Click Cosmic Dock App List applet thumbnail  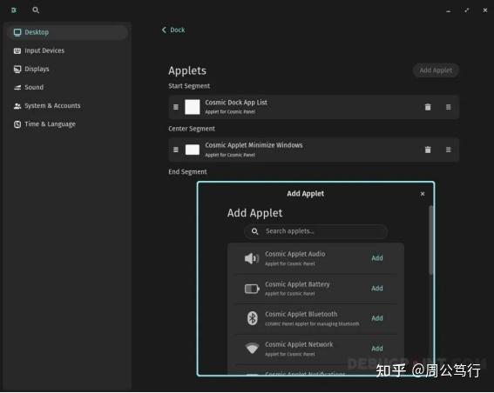pyautogui.click(x=193, y=107)
